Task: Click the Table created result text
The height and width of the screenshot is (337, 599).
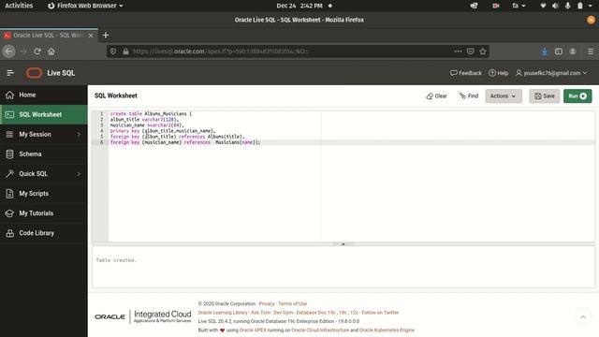Action: coord(116,260)
